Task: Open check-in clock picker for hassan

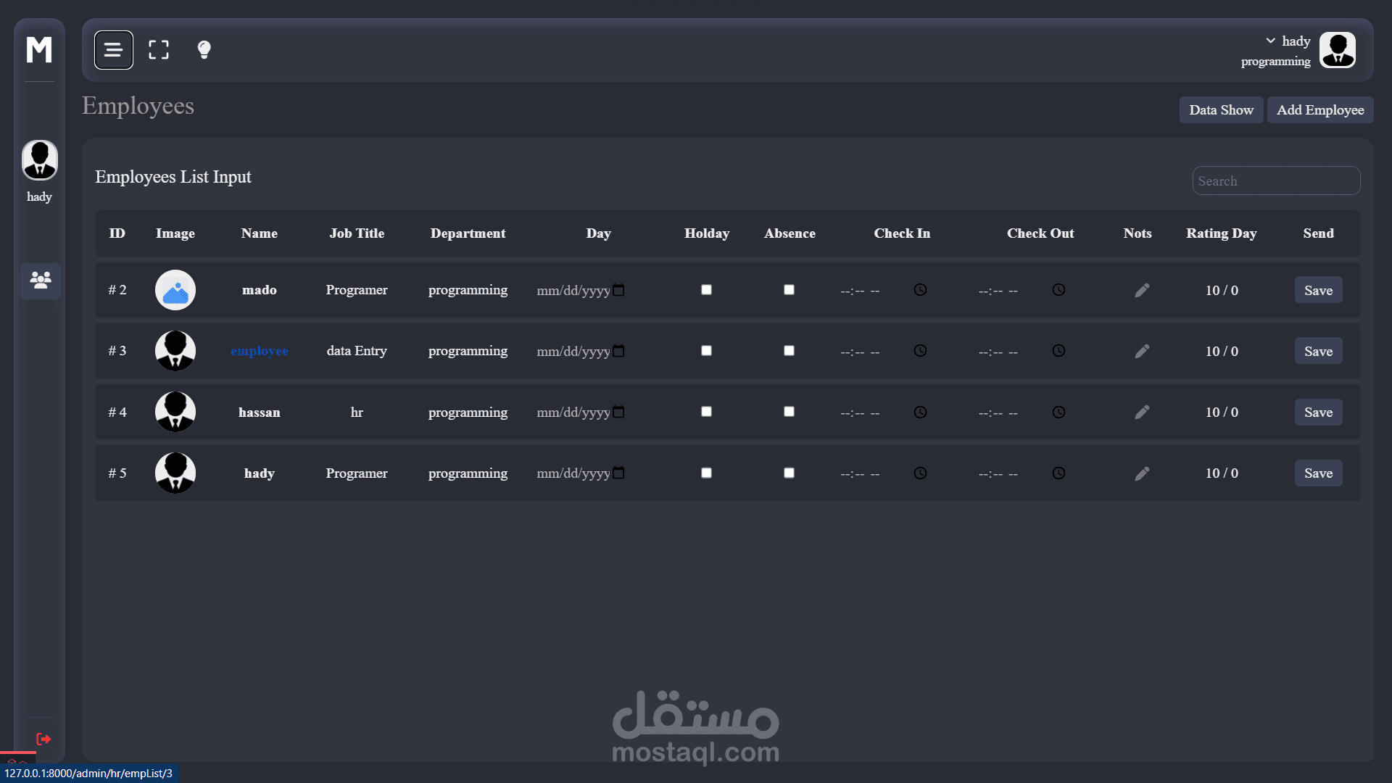Action: (x=920, y=412)
